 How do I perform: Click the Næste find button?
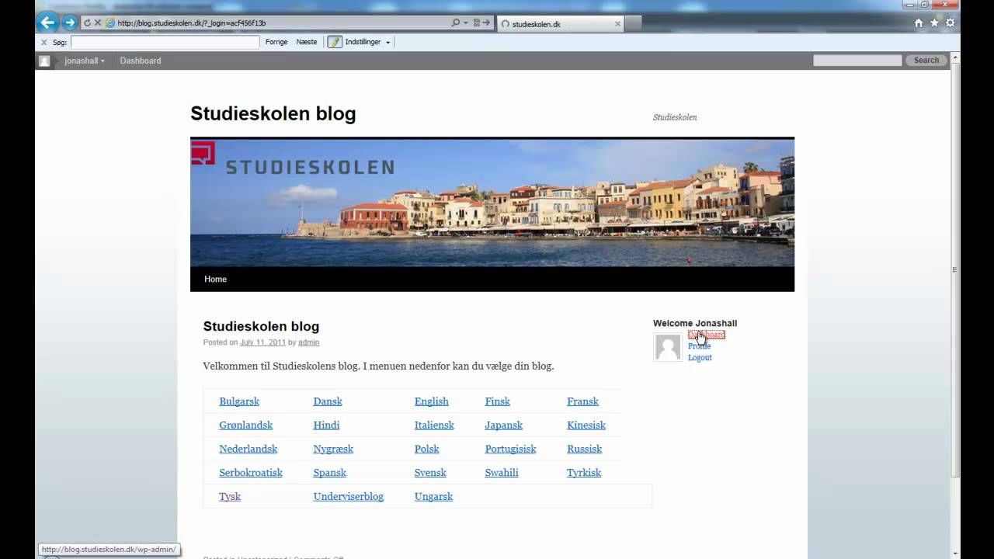pos(307,42)
